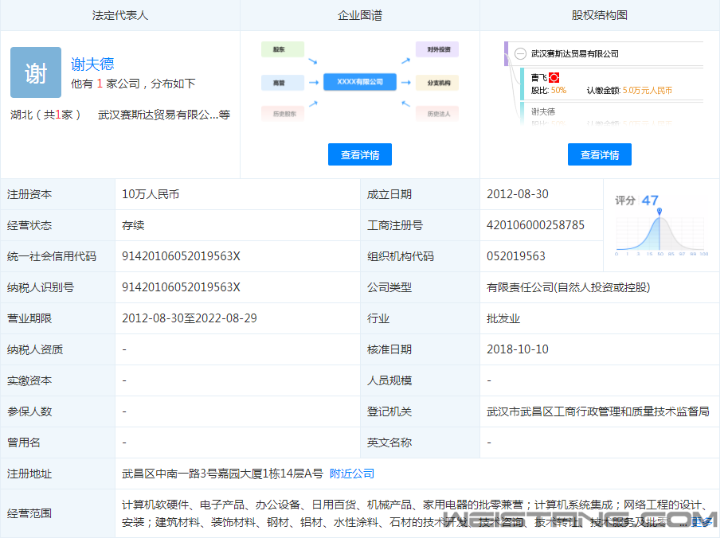
Task: Click 查看详情 under 企业图谱
Action: tap(360, 155)
